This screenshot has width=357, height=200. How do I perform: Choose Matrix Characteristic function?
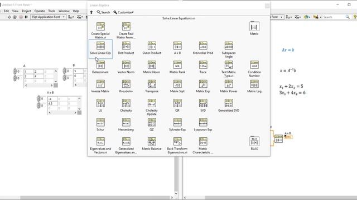click(203, 142)
